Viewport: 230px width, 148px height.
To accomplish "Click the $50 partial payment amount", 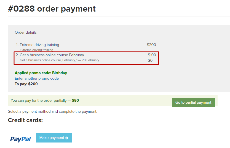I will pos(75,100).
